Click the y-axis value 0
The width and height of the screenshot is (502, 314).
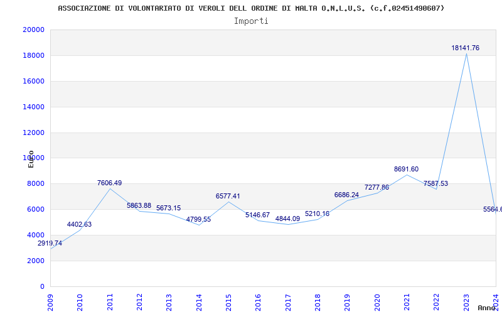pyautogui.click(x=42, y=286)
